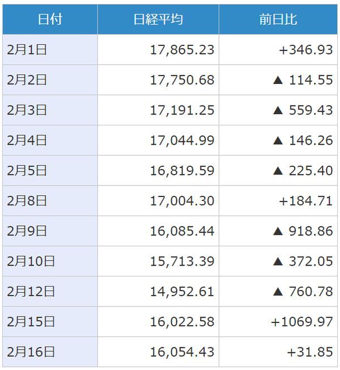Click the 14,952.61 Nikkei value
This screenshot has width=340, height=370.
pos(182,292)
